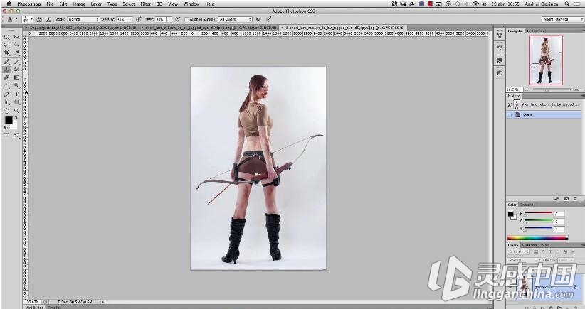Select the Shape tool in toolbox
This screenshot has height=309, width=585.
click(x=16, y=102)
